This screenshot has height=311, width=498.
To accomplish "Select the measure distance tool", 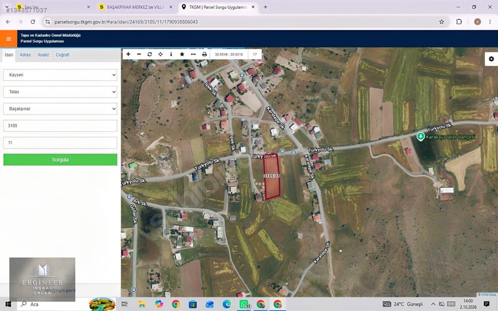I will click(x=193, y=54).
